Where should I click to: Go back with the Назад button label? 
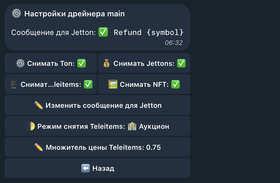coord(103,168)
